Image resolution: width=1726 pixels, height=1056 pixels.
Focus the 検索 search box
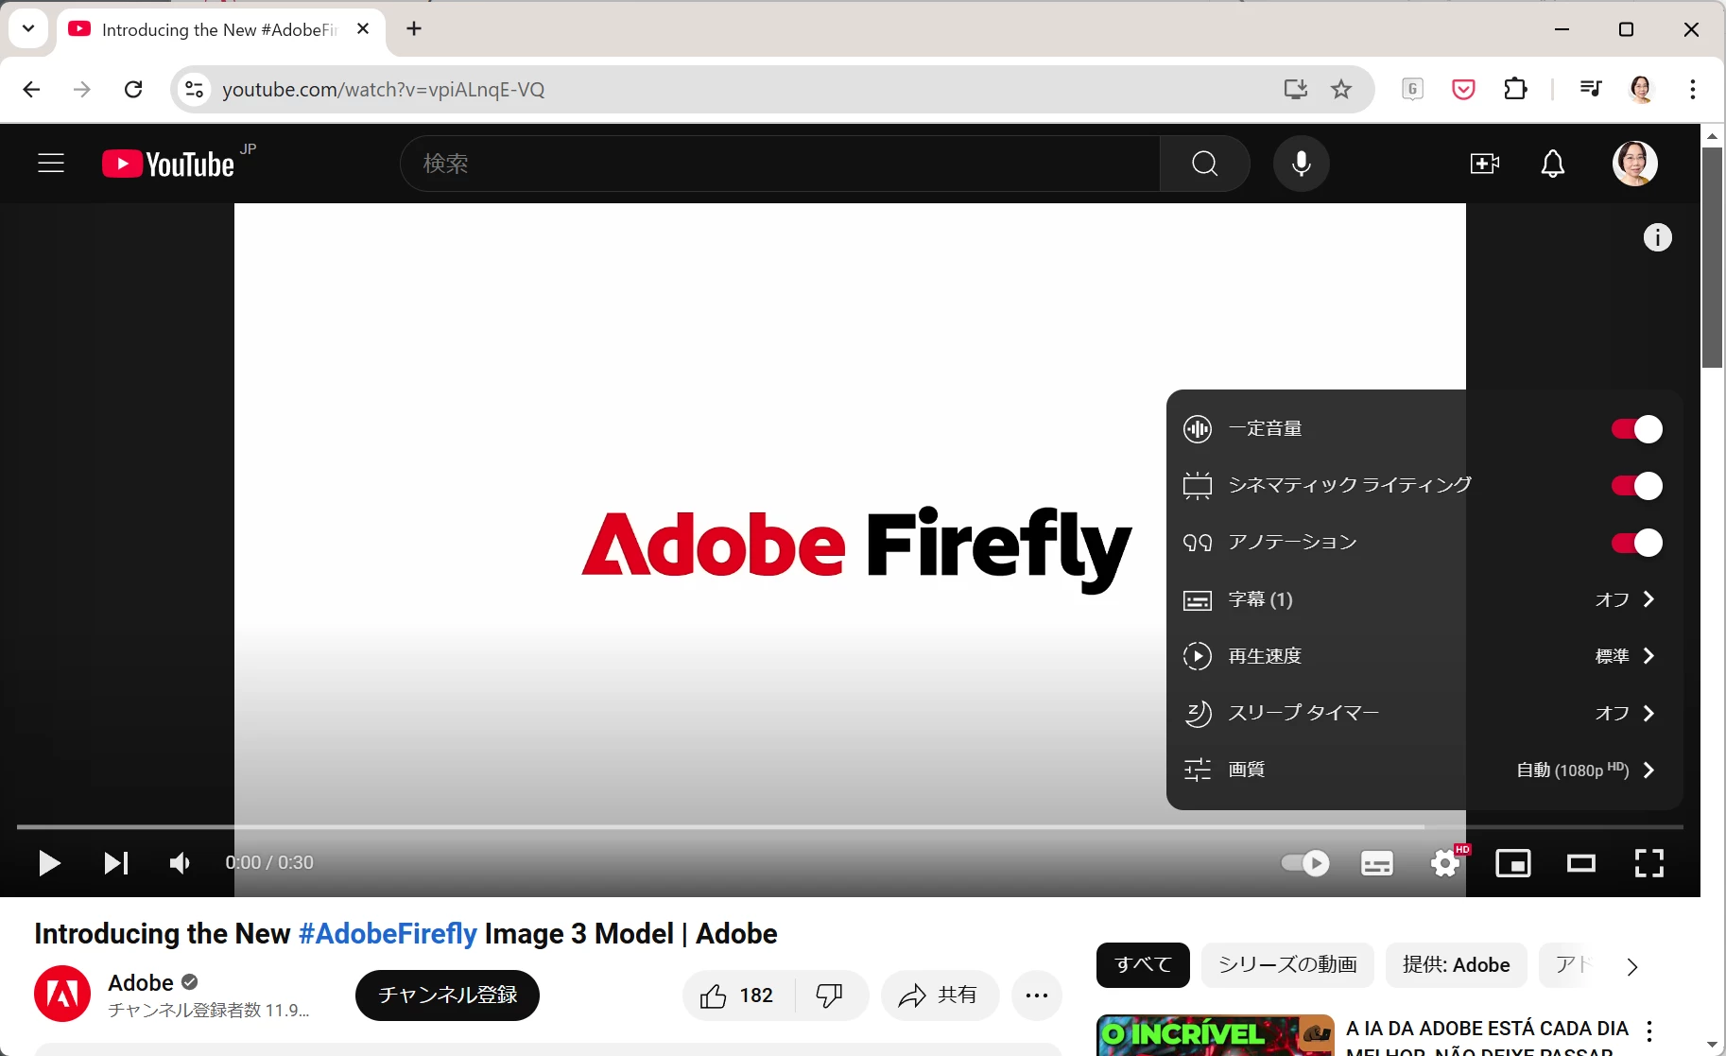click(780, 164)
